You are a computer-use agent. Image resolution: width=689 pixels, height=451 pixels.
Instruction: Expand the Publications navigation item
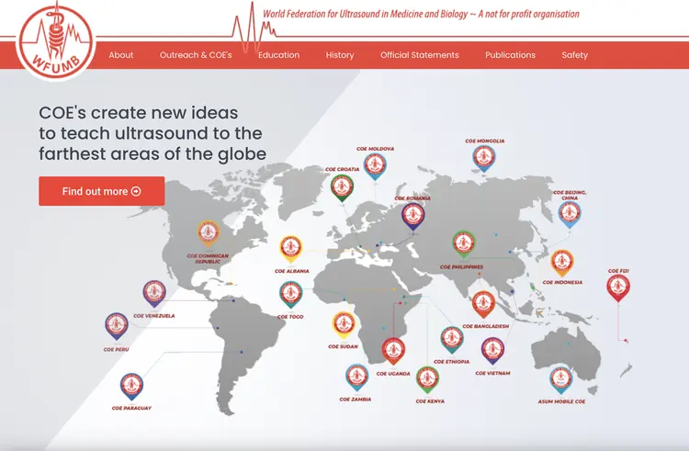[x=510, y=55]
